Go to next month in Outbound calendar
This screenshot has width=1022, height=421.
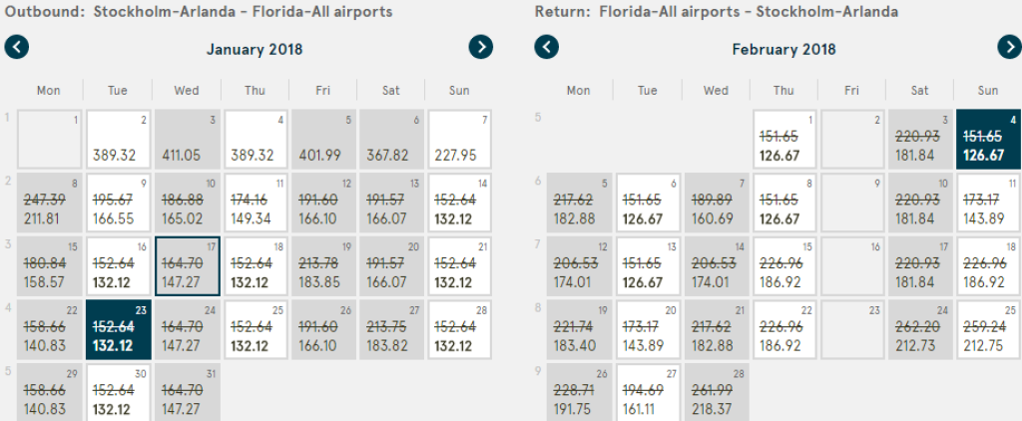(481, 47)
